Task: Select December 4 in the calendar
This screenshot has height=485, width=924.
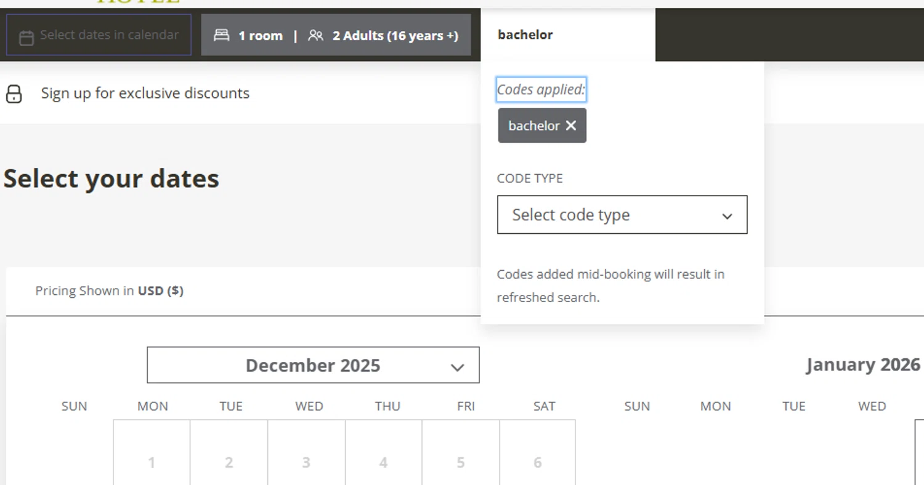Action: click(383, 452)
